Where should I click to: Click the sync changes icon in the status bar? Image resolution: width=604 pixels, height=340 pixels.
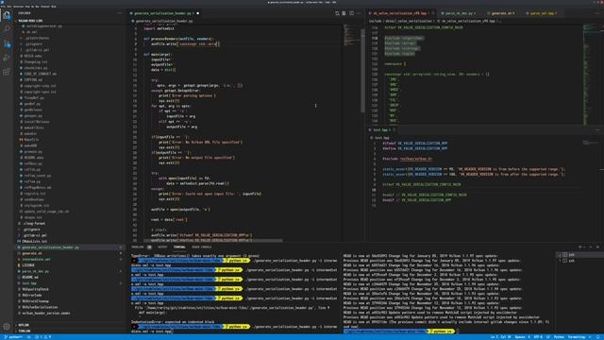coord(29,337)
